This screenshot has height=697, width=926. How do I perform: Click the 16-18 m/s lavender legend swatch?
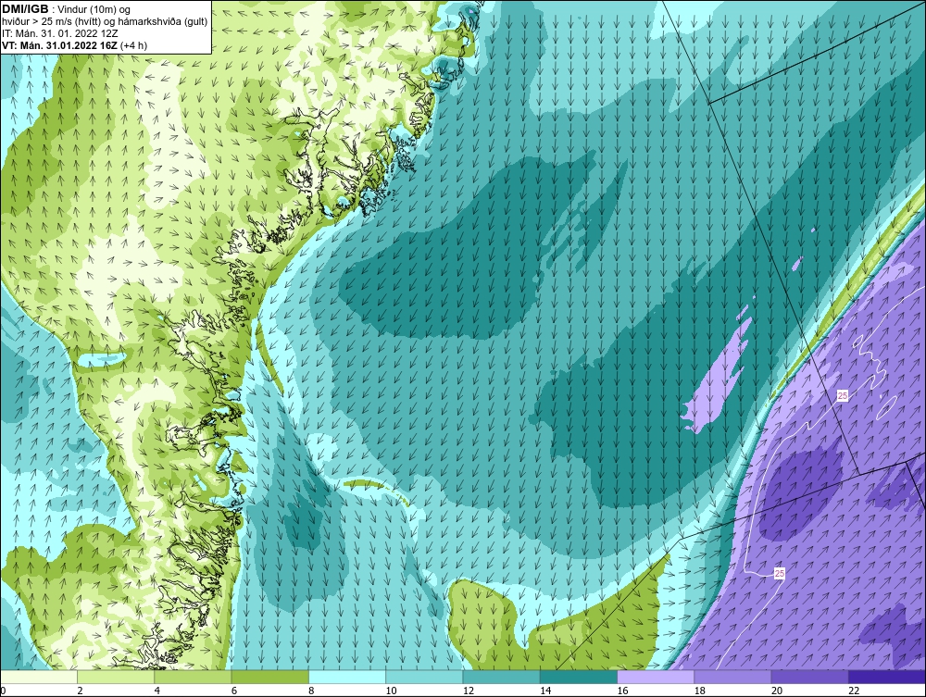click(656, 677)
